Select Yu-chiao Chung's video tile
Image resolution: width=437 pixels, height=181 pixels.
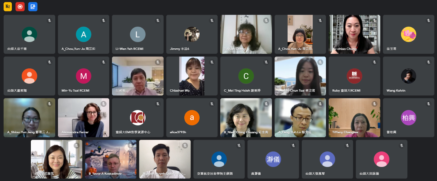pyautogui.click(x=355, y=34)
